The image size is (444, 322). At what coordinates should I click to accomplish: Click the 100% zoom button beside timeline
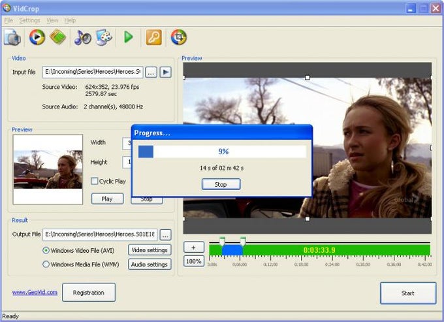pyautogui.click(x=194, y=261)
